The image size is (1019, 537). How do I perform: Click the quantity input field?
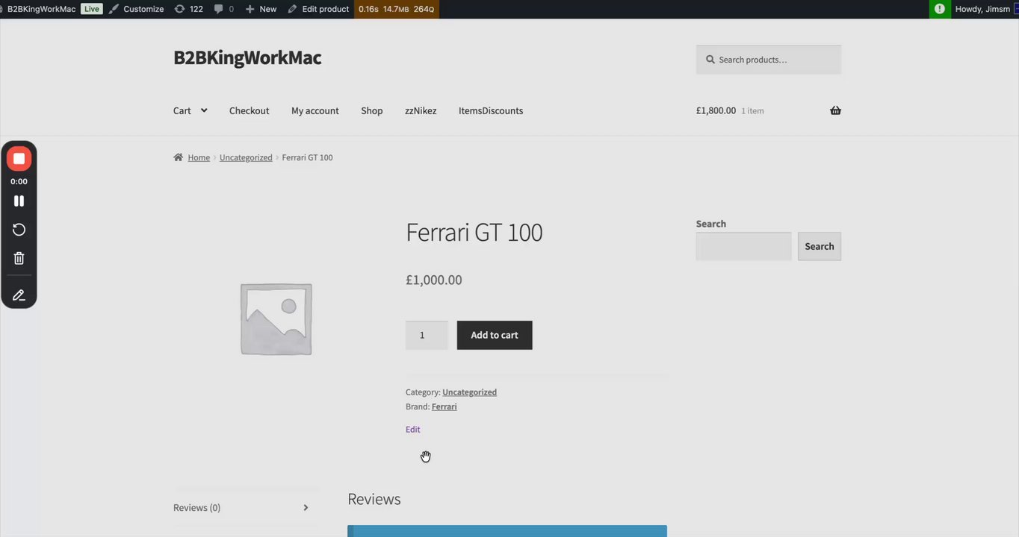tap(427, 336)
